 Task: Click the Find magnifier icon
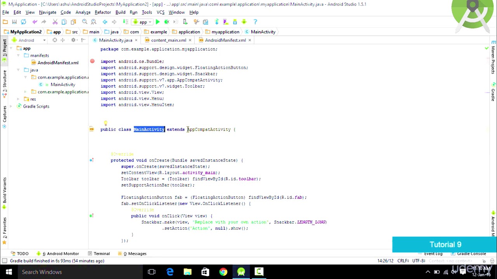(x=85, y=22)
